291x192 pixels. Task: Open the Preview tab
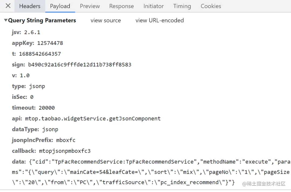pyautogui.click(x=90, y=6)
